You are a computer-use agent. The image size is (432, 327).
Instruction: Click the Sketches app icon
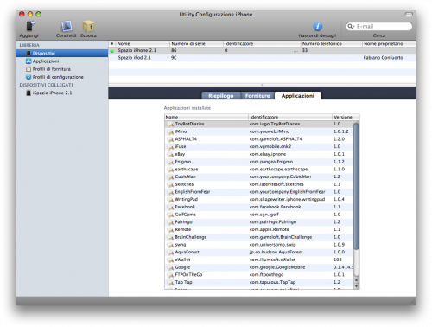click(170, 184)
